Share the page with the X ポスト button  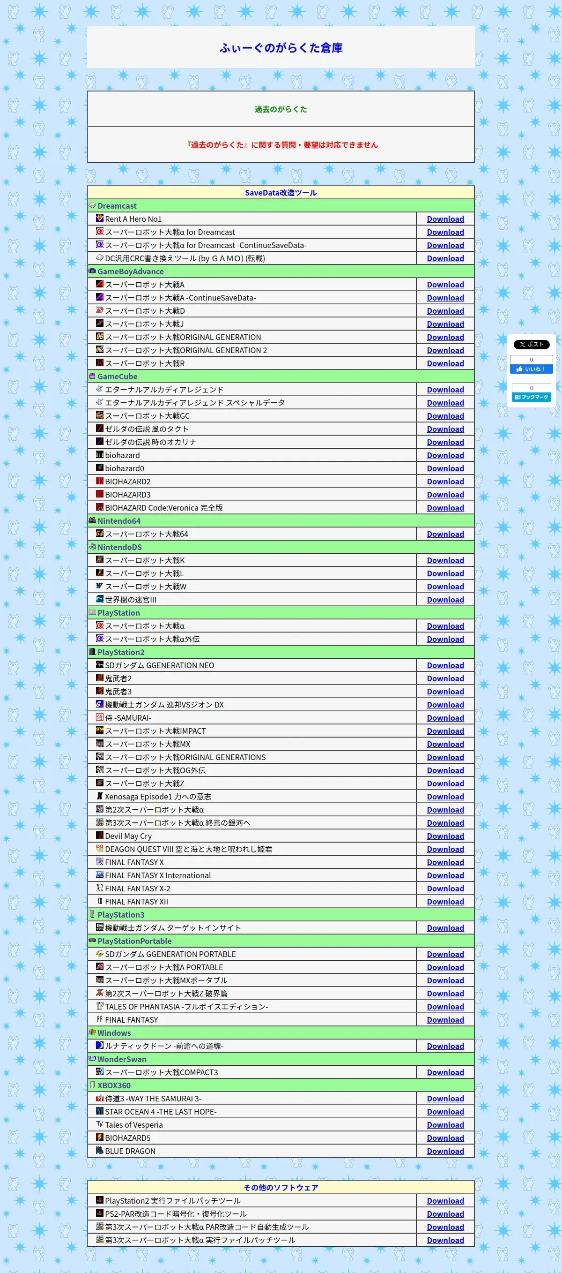[x=532, y=345]
